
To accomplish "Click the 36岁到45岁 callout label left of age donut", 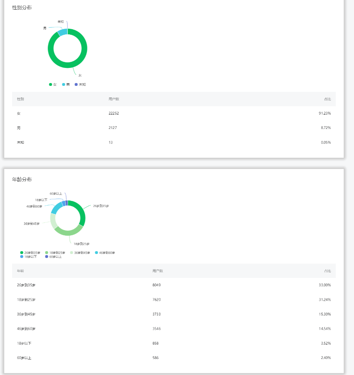I will tap(32, 224).
